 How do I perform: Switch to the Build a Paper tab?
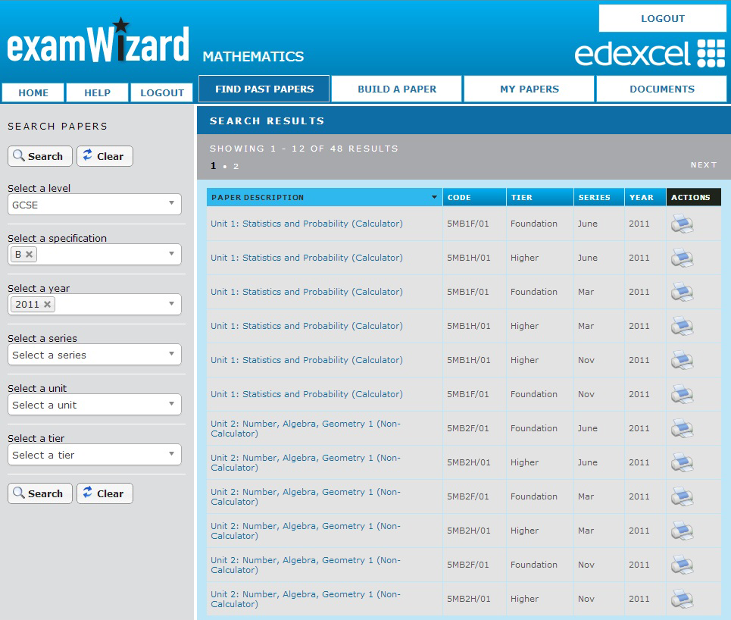pos(397,89)
